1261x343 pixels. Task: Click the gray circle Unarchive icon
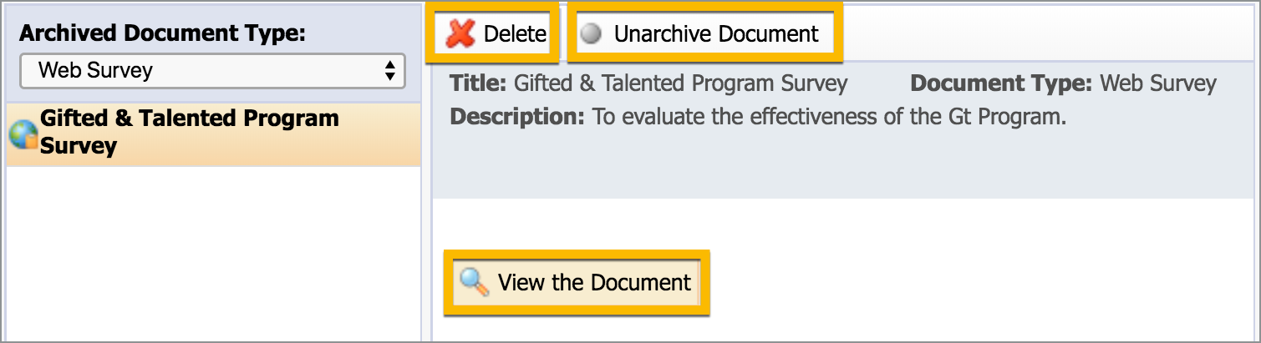[592, 34]
